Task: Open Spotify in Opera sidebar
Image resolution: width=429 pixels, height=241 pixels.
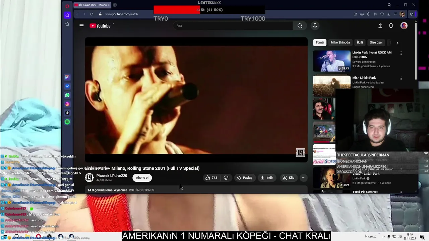Action: click(67, 122)
